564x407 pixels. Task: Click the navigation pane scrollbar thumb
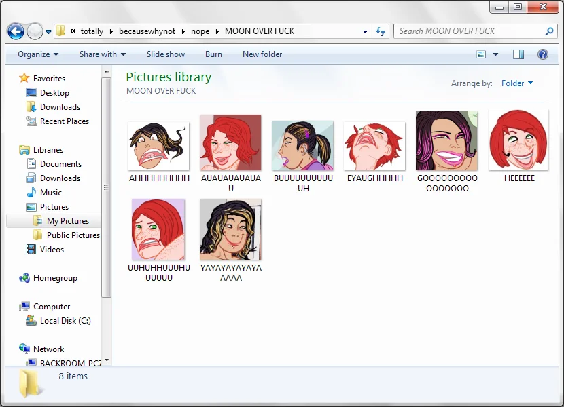107,187
